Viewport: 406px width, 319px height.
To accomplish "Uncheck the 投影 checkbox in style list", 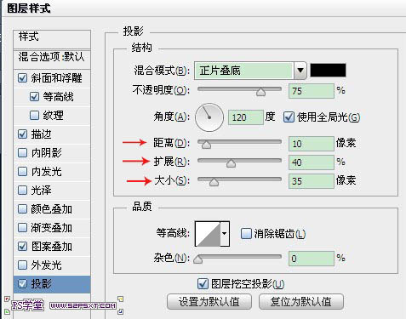I will [22, 284].
